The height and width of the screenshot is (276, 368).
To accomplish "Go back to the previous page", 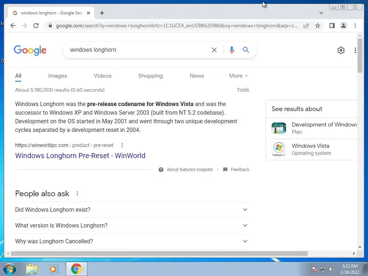I will click(13, 26).
